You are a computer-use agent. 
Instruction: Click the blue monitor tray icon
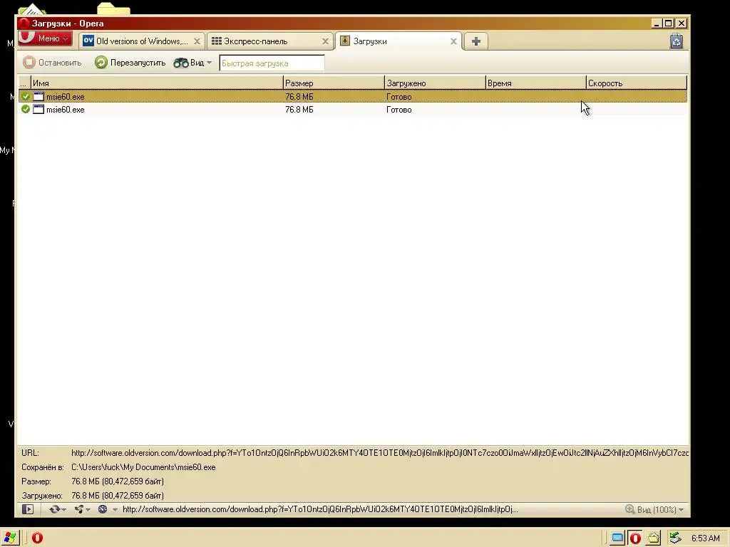(x=617, y=538)
